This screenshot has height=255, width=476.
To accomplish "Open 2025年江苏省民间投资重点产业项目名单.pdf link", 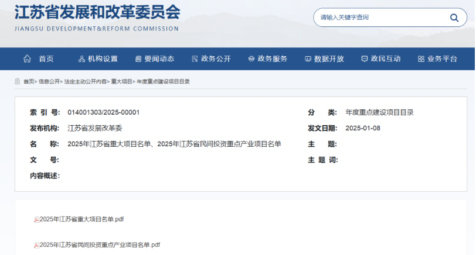I will 100,245.
